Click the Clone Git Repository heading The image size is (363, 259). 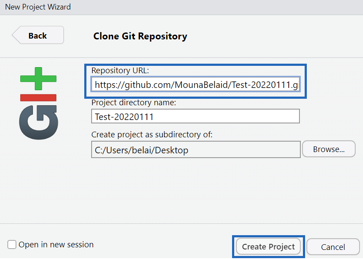point(140,36)
